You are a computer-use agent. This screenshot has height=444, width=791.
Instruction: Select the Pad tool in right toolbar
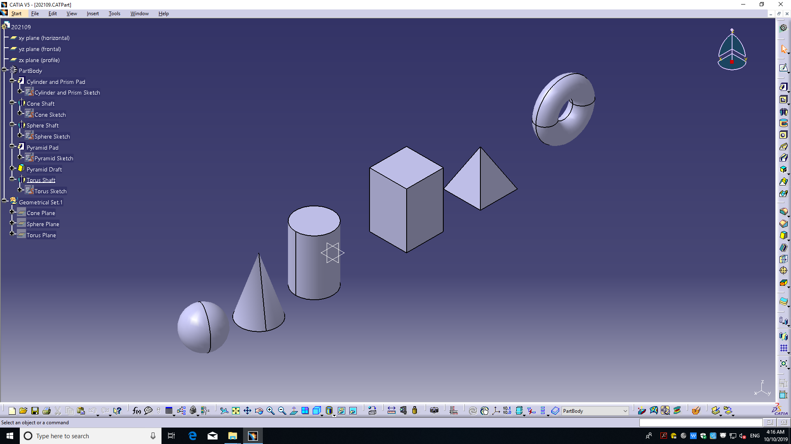[783, 87]
